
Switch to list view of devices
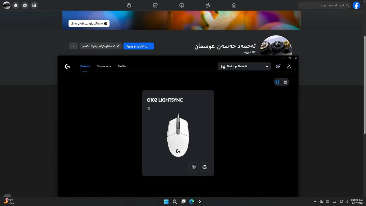285,82
